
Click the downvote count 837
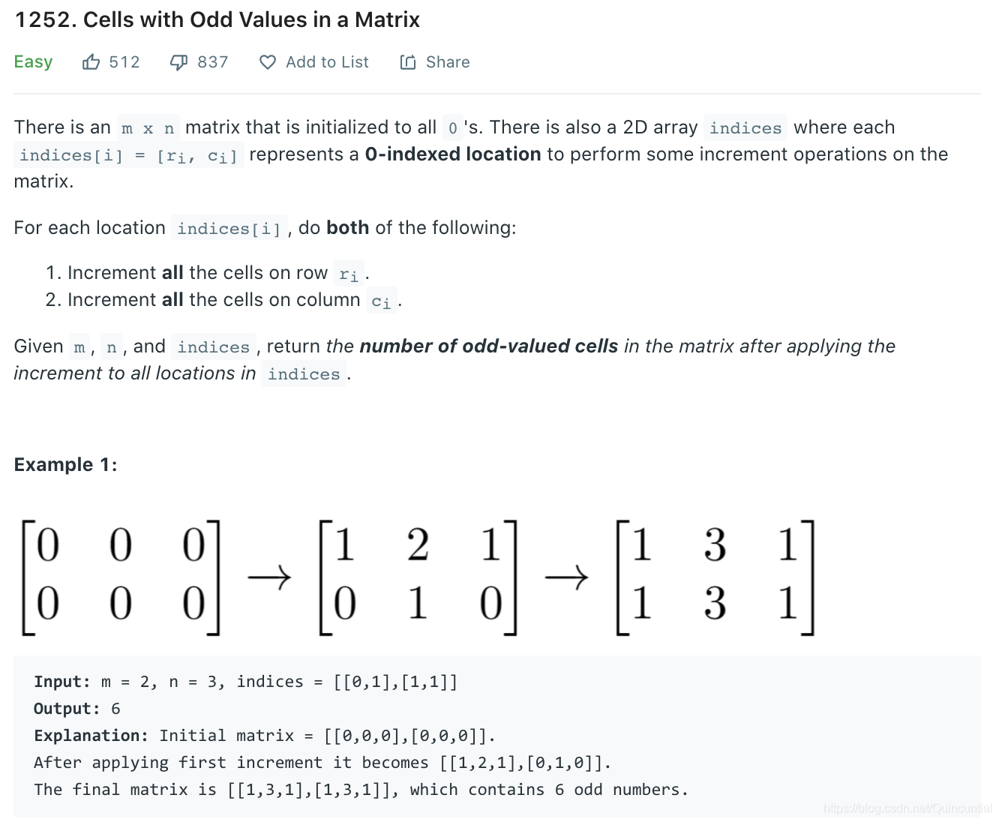point(213,61)
